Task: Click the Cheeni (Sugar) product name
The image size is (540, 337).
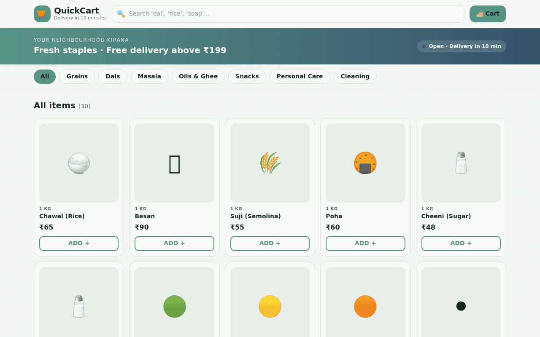Action: point(446,216)
